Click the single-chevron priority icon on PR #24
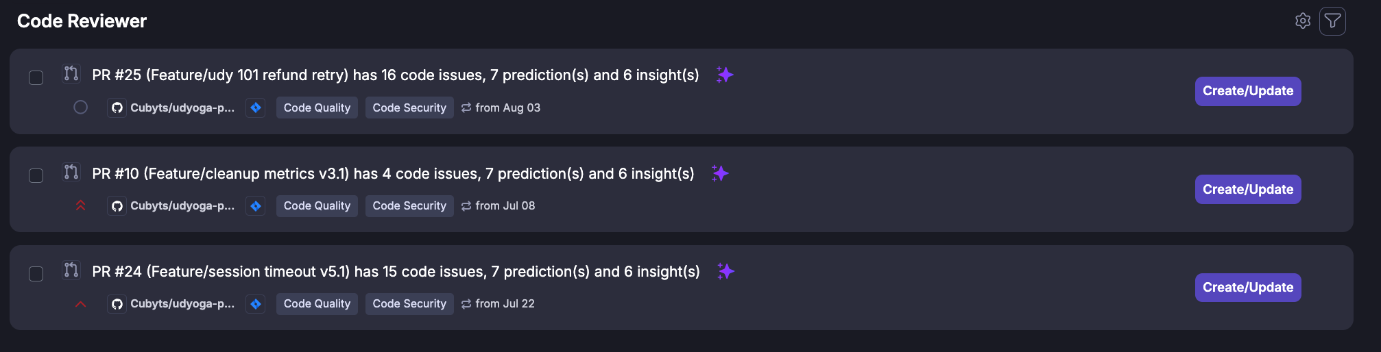Viewport: 1381px width, 352px height. pyautogui.click(x=80, y=304)
